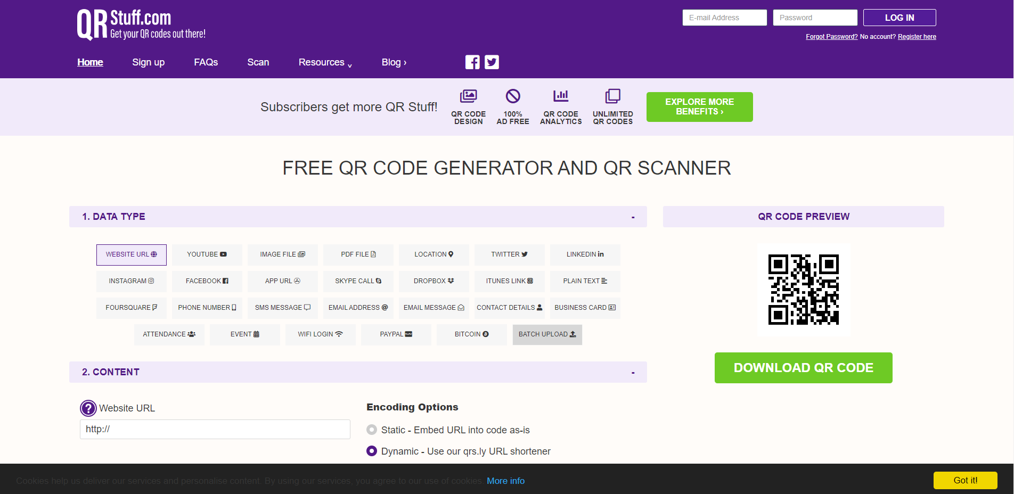
Task: Collapse the Data Type section
Action: (633, 217)
